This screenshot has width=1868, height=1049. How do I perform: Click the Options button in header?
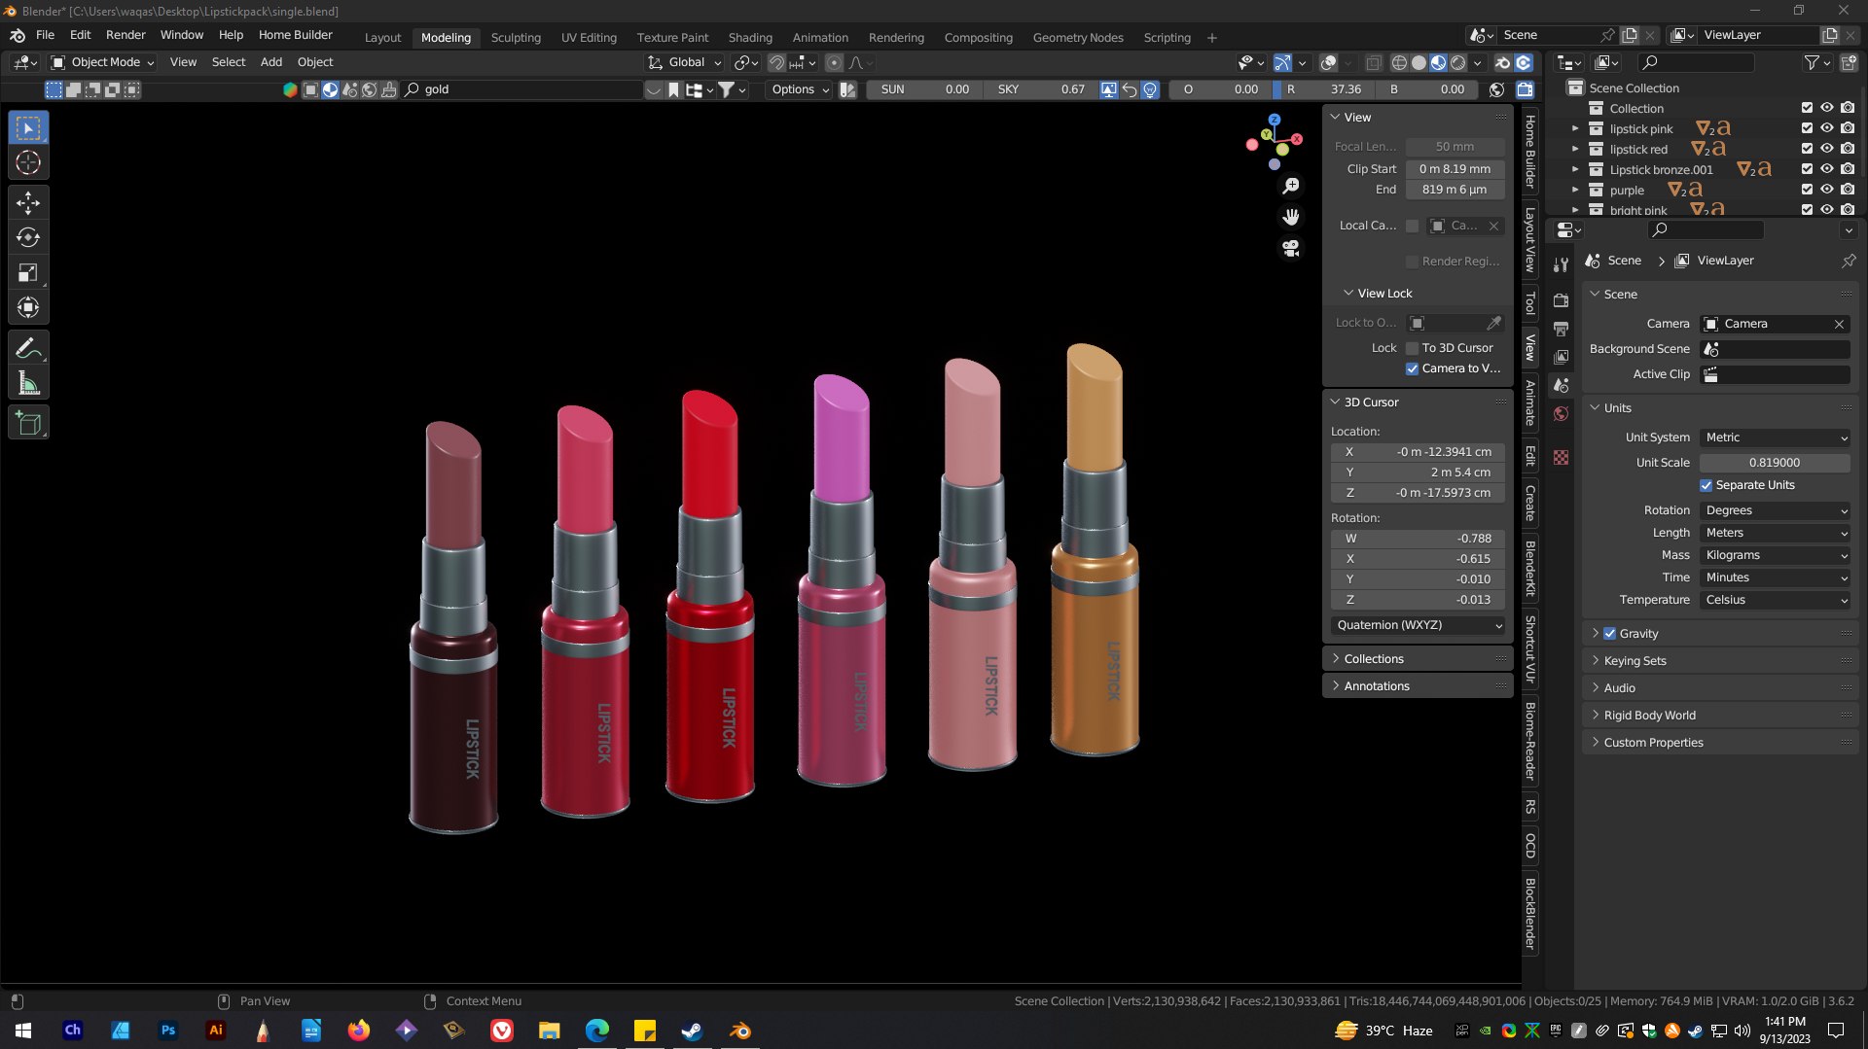800,89
